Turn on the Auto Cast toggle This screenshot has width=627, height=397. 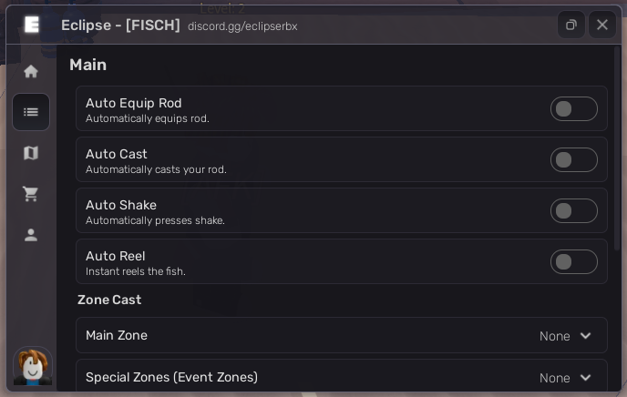click(x=573, y=160)
